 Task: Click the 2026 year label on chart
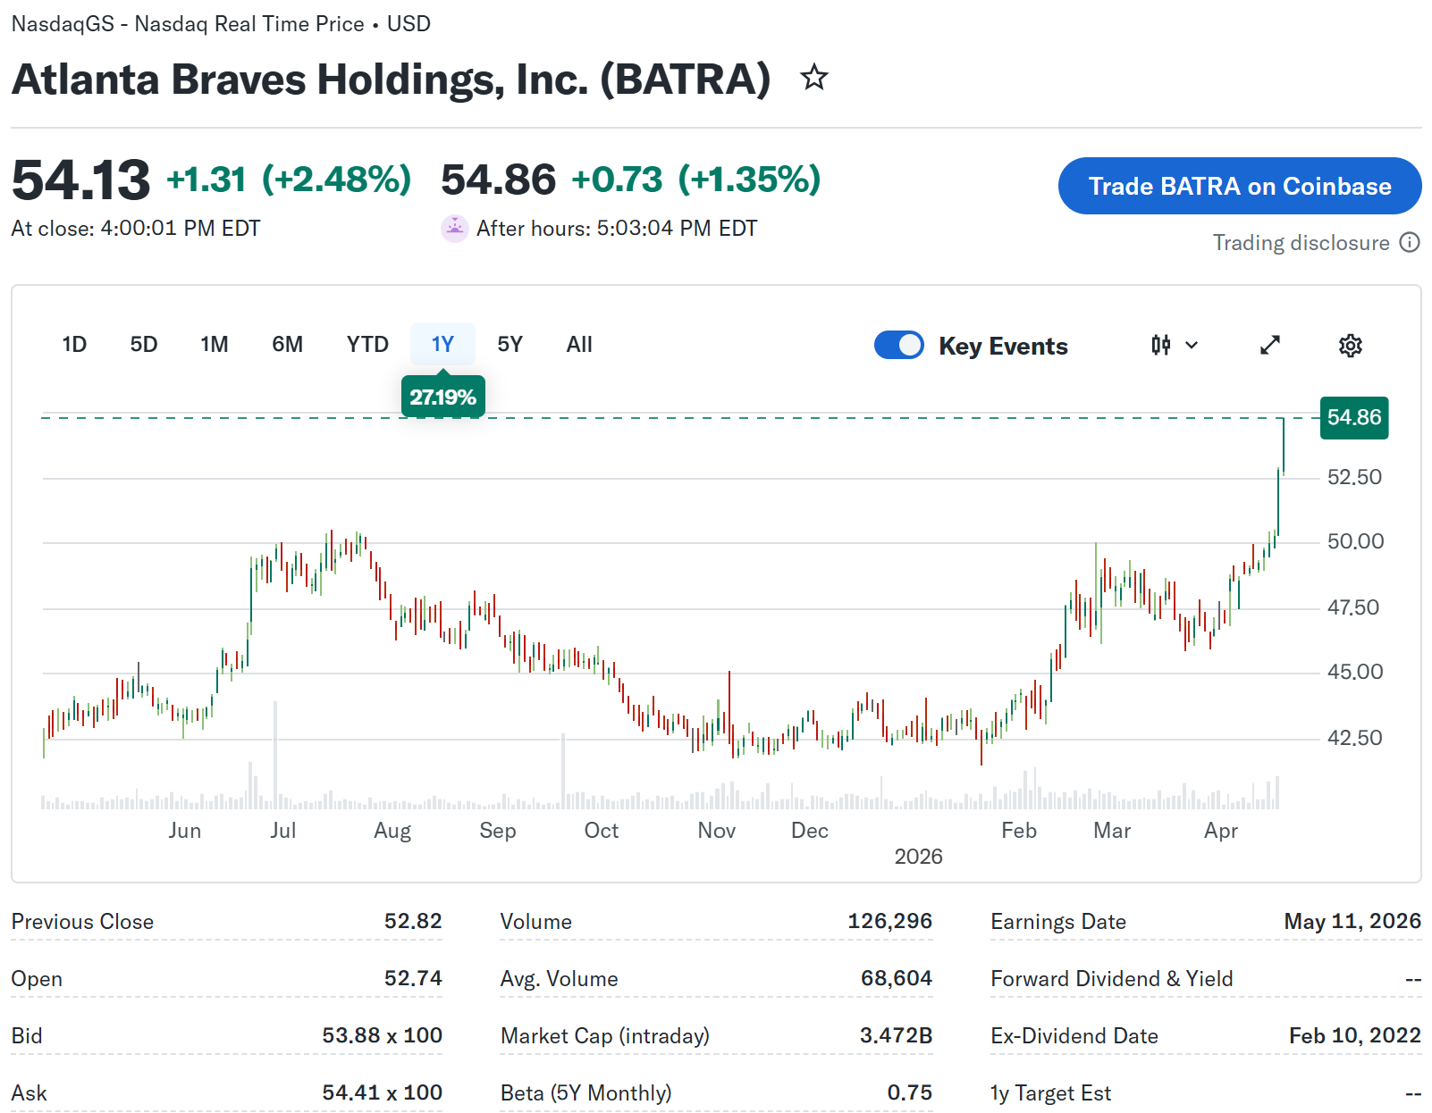pos(919,857)
